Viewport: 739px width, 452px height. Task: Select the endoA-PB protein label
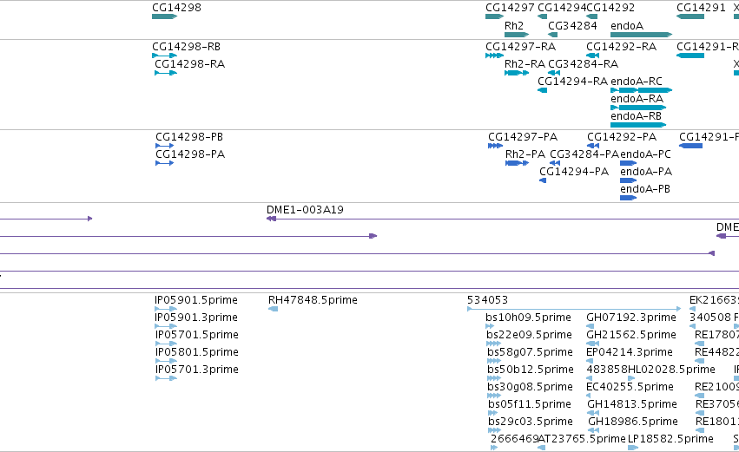click(x=644, y=189)
